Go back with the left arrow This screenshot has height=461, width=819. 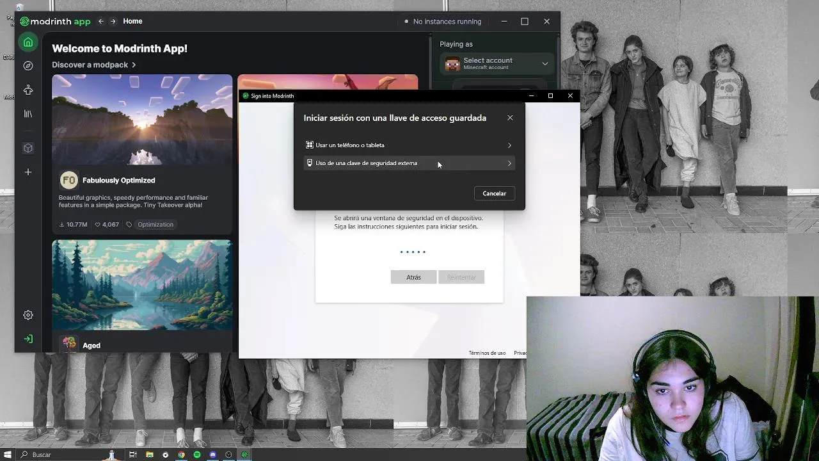pos(100,21)
